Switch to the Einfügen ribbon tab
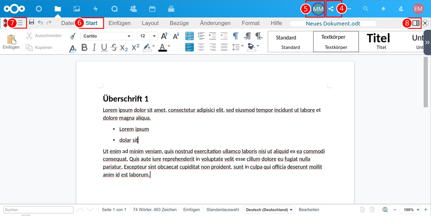Screen dimensions: 431x216 pyautogui.click(x=119, y=23)
